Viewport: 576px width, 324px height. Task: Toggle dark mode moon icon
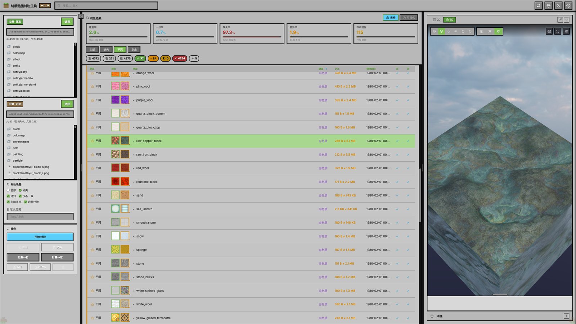click(558, 5)
